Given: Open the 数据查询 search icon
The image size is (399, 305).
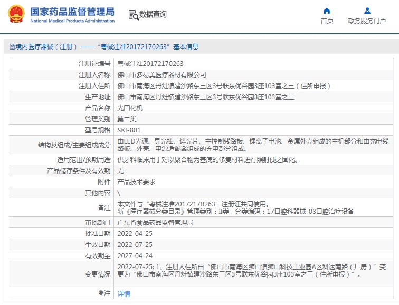Looking at the screenshot, I should [x=134, y=15].
